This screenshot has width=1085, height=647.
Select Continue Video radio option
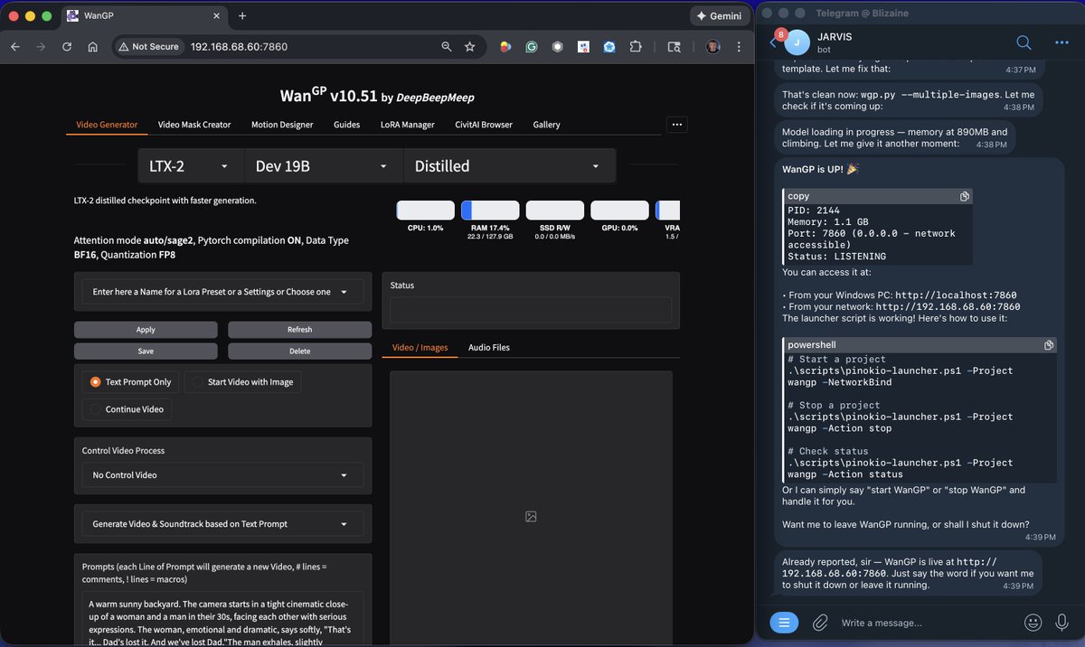tap(126, 409)
